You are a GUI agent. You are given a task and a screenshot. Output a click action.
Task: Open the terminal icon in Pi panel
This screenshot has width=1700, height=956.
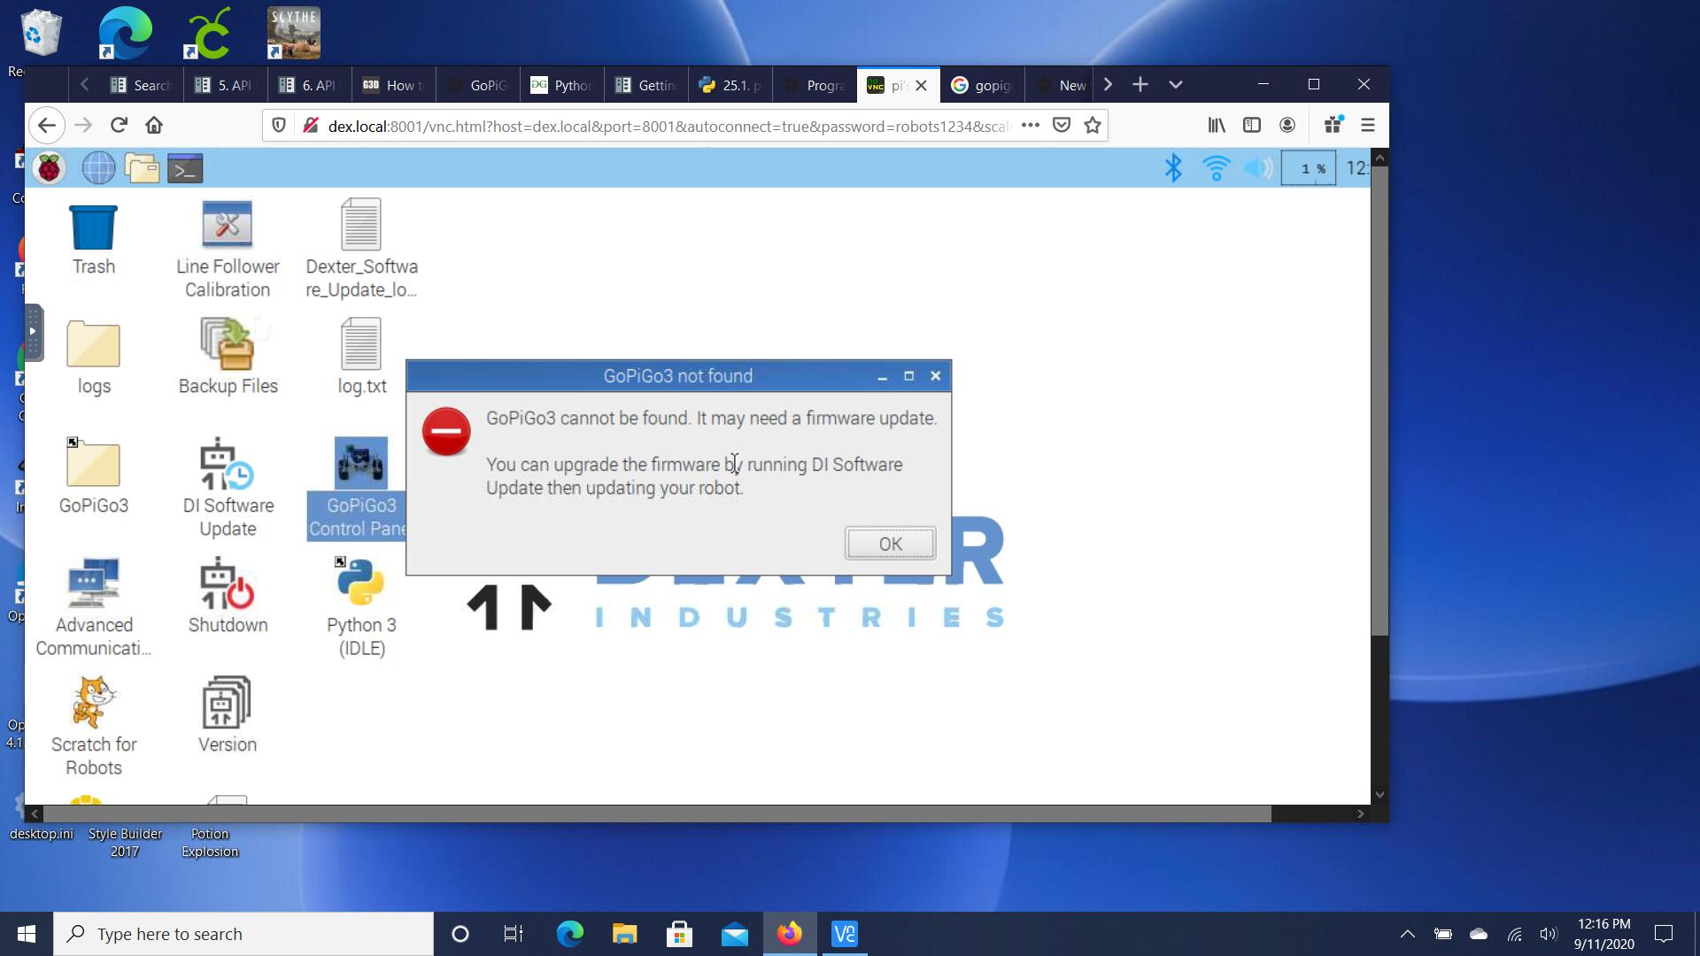pyautogui.click(x=185, y=168)
